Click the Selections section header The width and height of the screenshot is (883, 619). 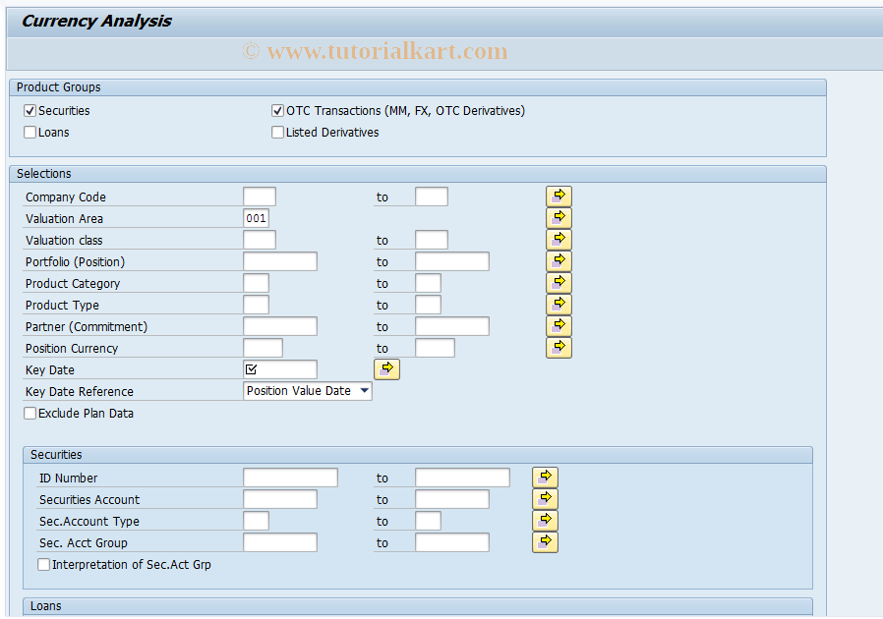click(x=418, y=174)
